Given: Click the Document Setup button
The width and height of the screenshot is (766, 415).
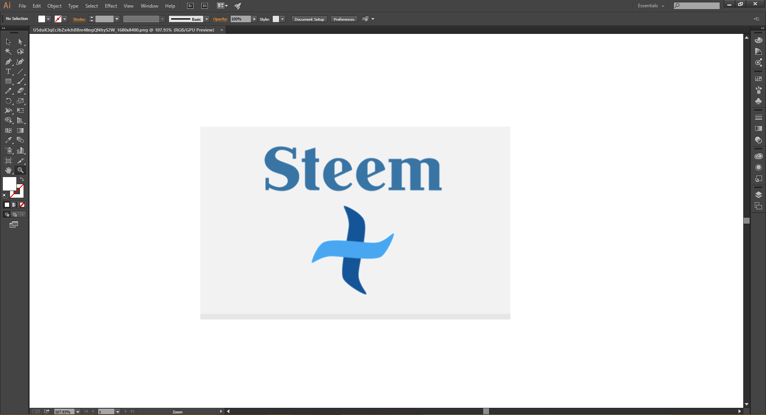Looking at the screenshot, I should [x=309, y=19].
